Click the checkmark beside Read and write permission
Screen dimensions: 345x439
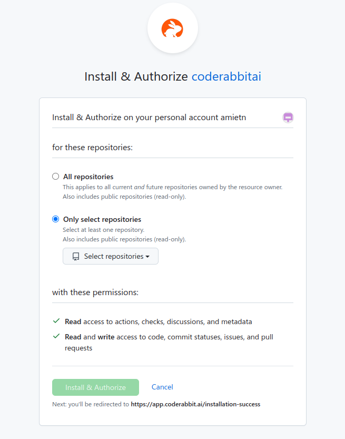pyautogui.click(x=56, y=336)
